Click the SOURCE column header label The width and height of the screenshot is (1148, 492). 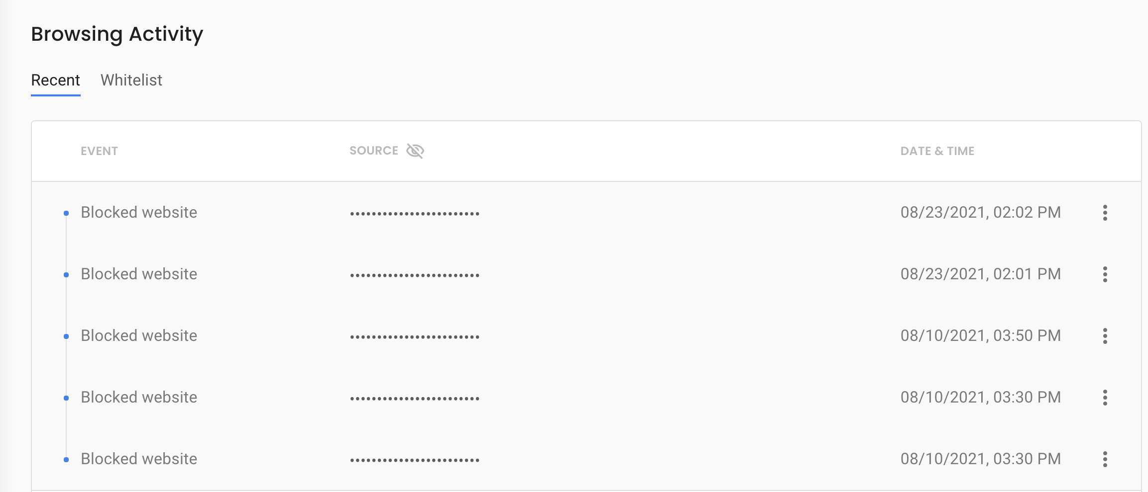click(x=374, y=151)
